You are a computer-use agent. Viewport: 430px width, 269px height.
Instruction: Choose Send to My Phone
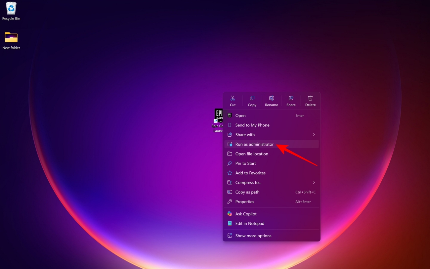(272, 125)
